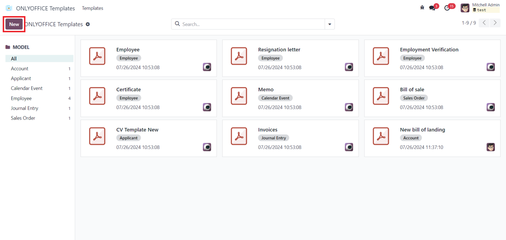The height and width of the screenshot is (240, 506).
Task: Click the 07/26/2024 11:37:10 timestamp
Action: tap(421, 147)
